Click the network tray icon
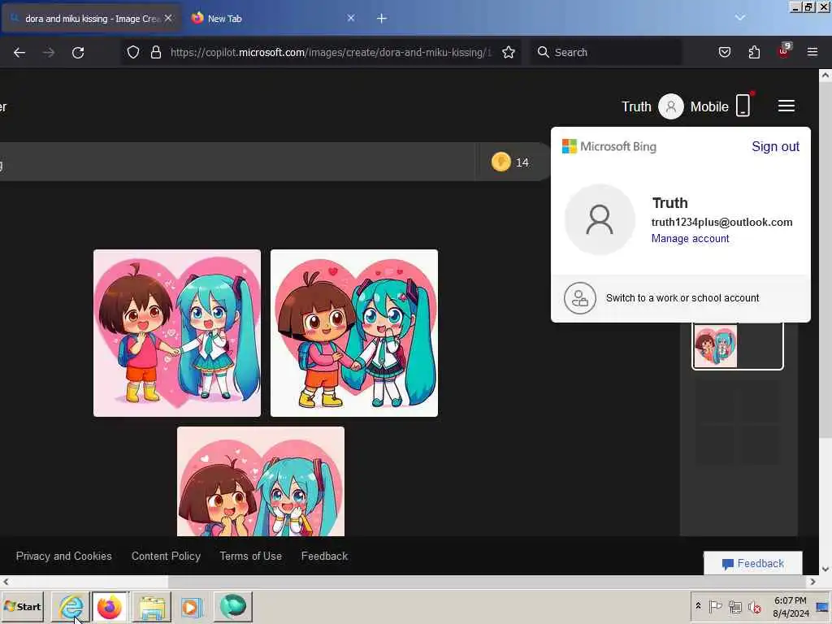 click(x=734, y=606)
